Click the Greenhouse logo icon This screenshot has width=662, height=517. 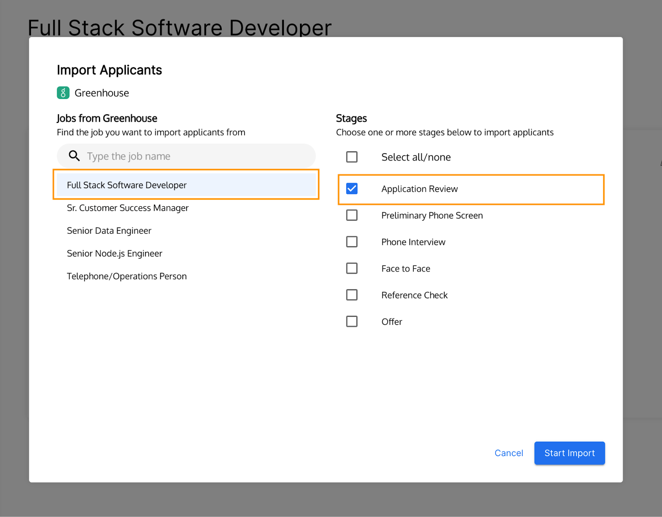(x=63, y=93)
